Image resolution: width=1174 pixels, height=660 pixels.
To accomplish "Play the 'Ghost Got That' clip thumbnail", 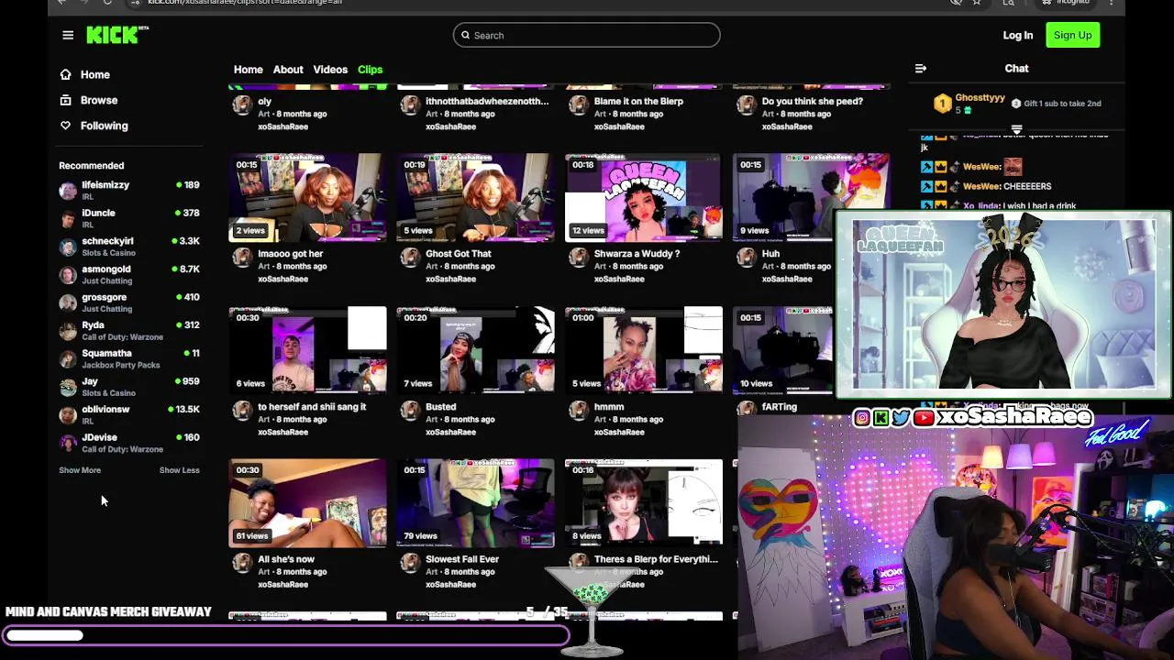I will coord(475,198).
